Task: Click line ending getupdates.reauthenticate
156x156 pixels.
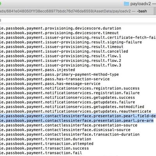Action: point(76,112)
